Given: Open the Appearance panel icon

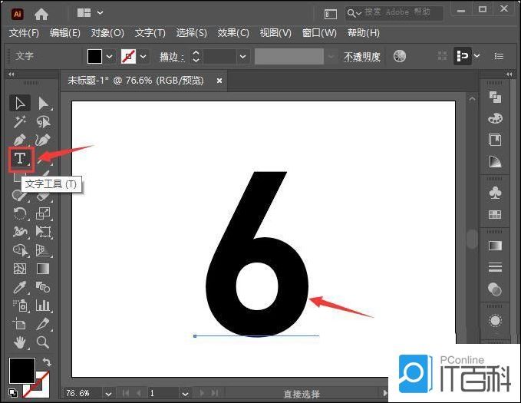Looking at the screenshot, I should coord(495,321).
